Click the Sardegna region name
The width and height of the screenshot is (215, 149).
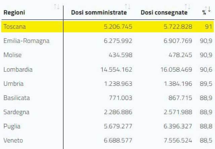click(x=16, y=112)
